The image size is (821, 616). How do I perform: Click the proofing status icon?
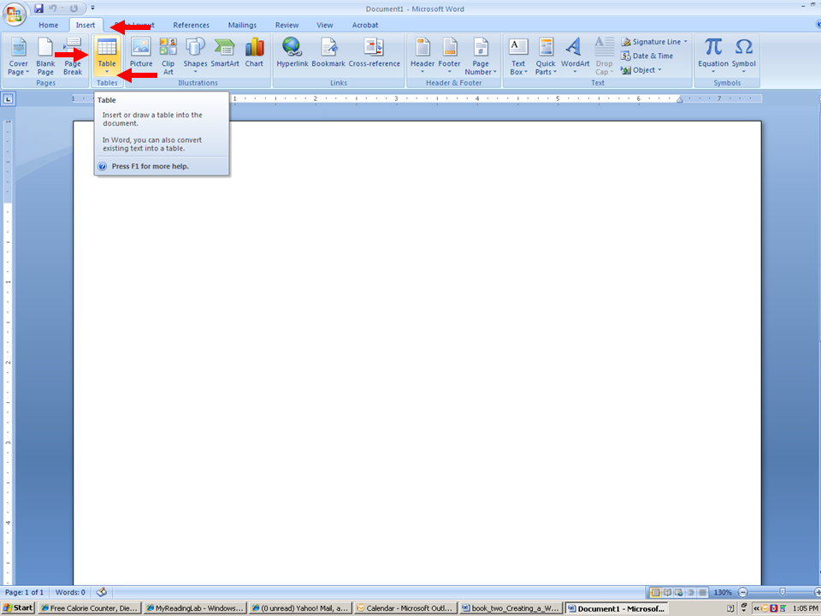(102, 592)
